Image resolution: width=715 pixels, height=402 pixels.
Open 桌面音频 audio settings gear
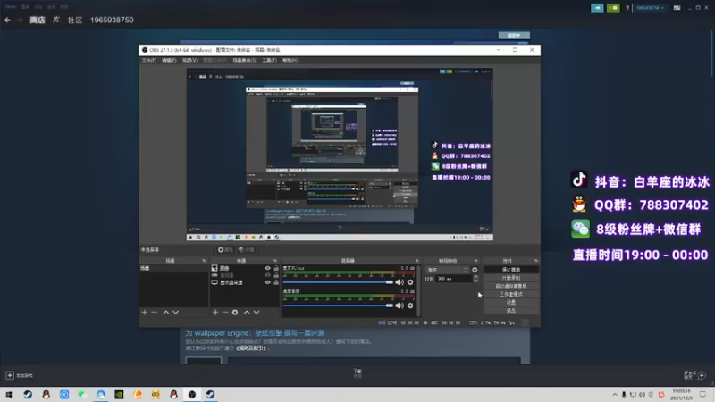[410, 306]
